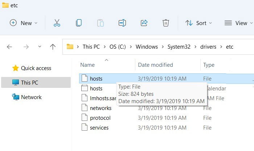254x151 pixels.
Task: Select the protocol file
Action: click(x=100, y=118)
